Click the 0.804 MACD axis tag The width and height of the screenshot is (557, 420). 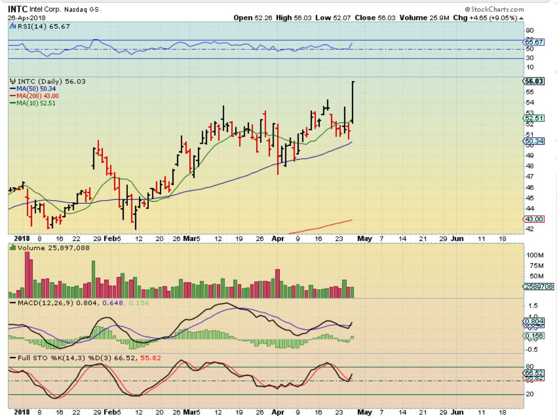click(534, 322)
